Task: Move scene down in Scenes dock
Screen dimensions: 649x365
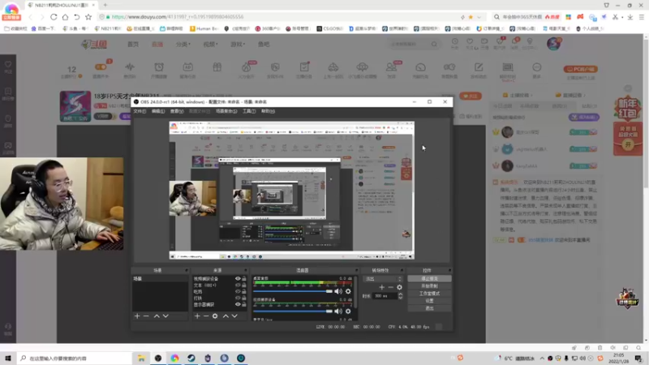Action: coord(165,316)
